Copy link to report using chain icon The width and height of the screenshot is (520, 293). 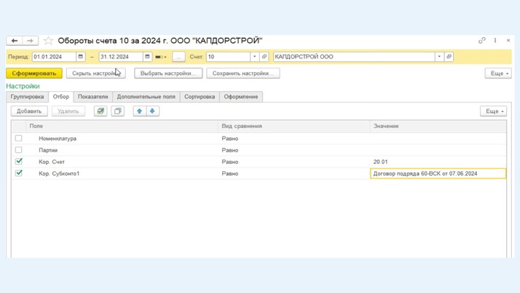481,41
